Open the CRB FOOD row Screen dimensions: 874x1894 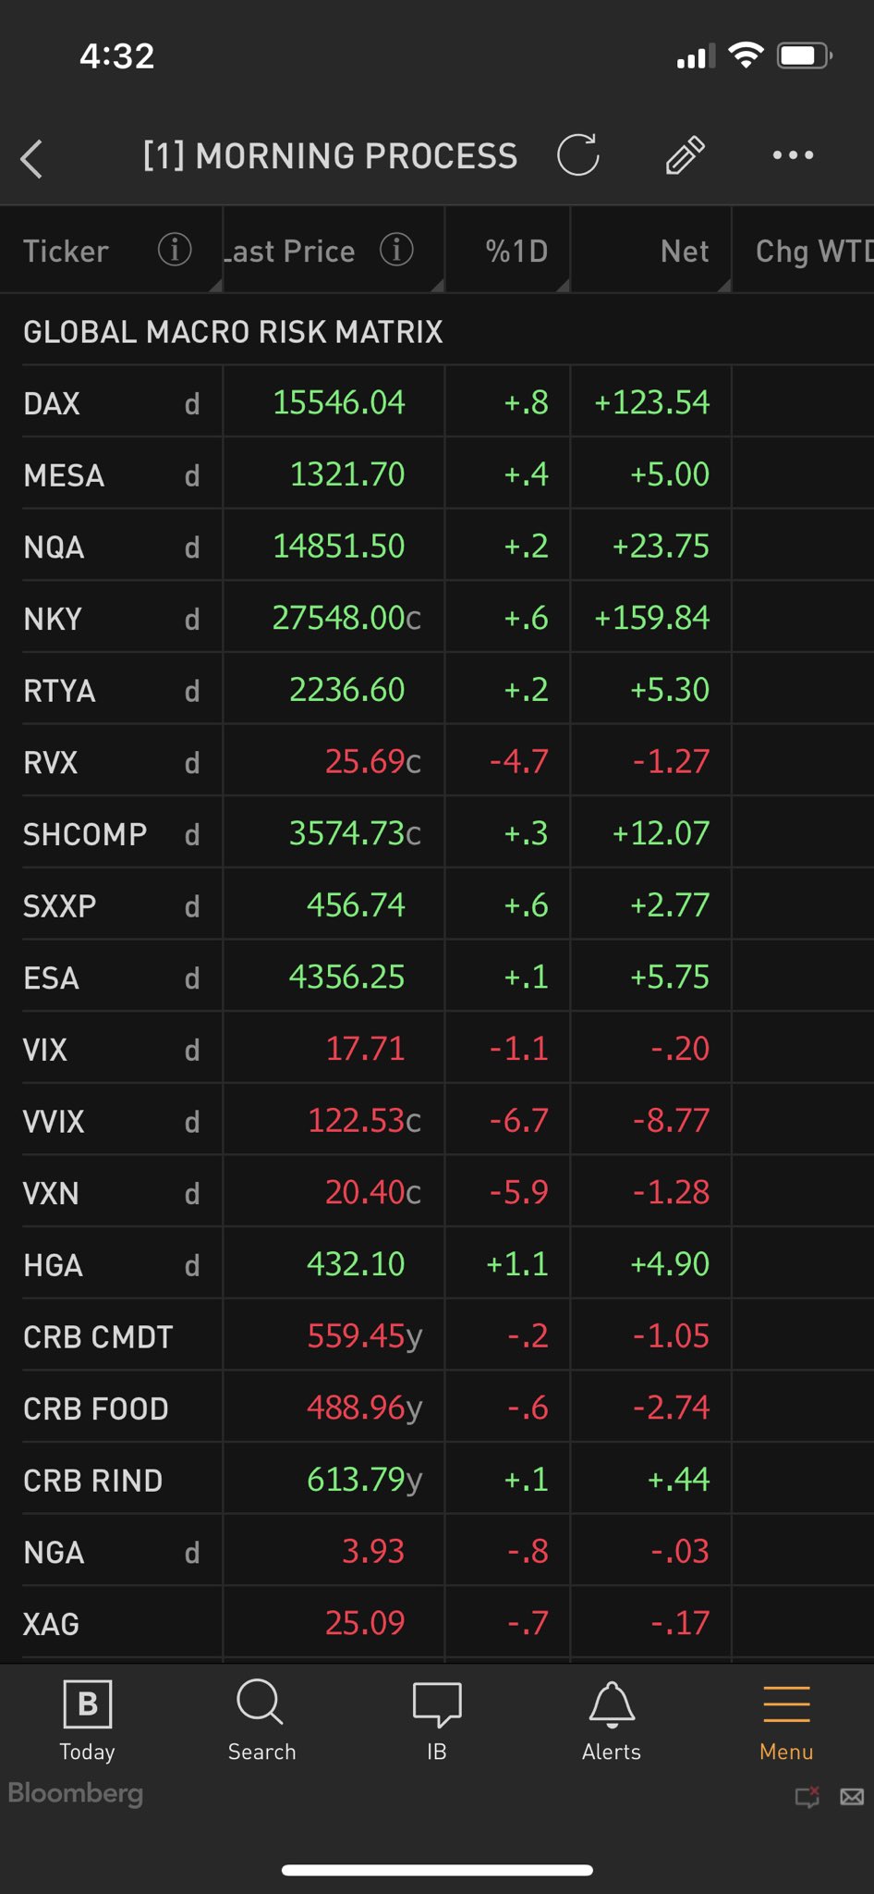[96, 1408]
